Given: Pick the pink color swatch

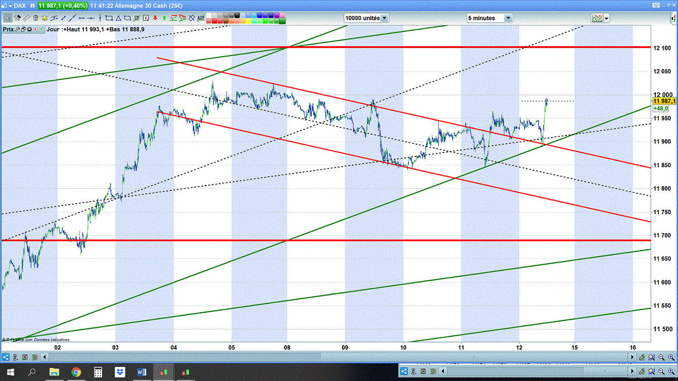Looking at the screenshot, I should pos(282,15).
